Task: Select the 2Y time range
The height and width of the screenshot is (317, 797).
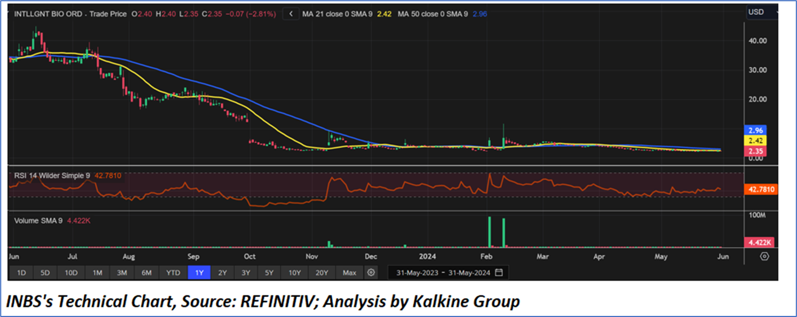Action: 222,272
